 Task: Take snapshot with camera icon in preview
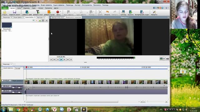pyautogui.click(x=167, y=58)
